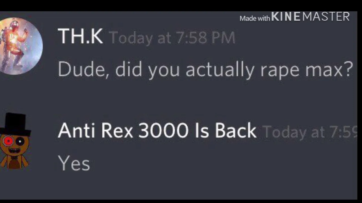
Task: Select the TH.K username
Action: 80,36
